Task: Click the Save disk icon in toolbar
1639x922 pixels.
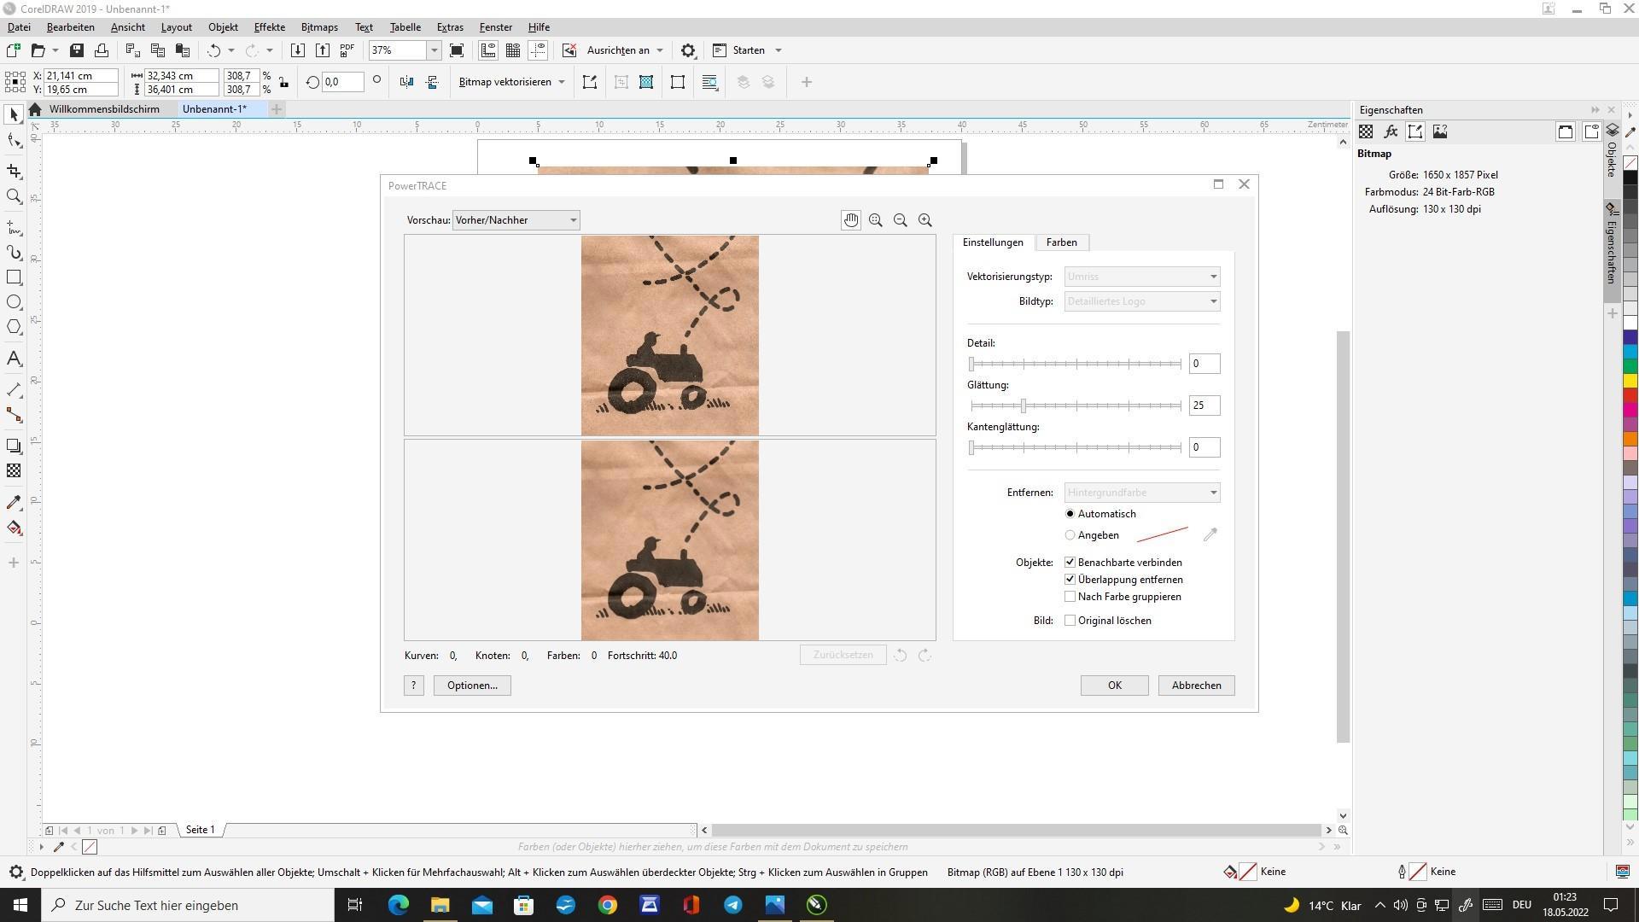Action: (77, 50)
